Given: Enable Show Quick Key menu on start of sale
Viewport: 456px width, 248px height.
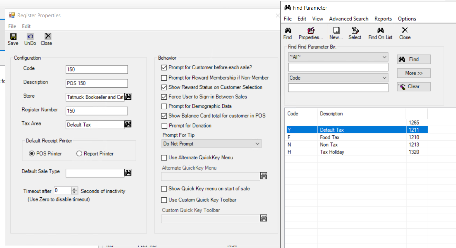Looking at the screenshot, I should pos(164,189).
